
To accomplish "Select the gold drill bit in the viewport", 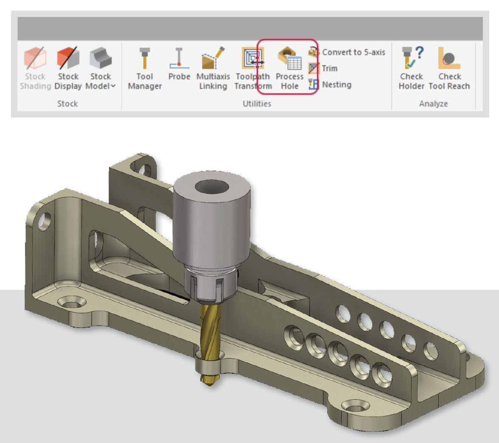I will coord(210,344).
